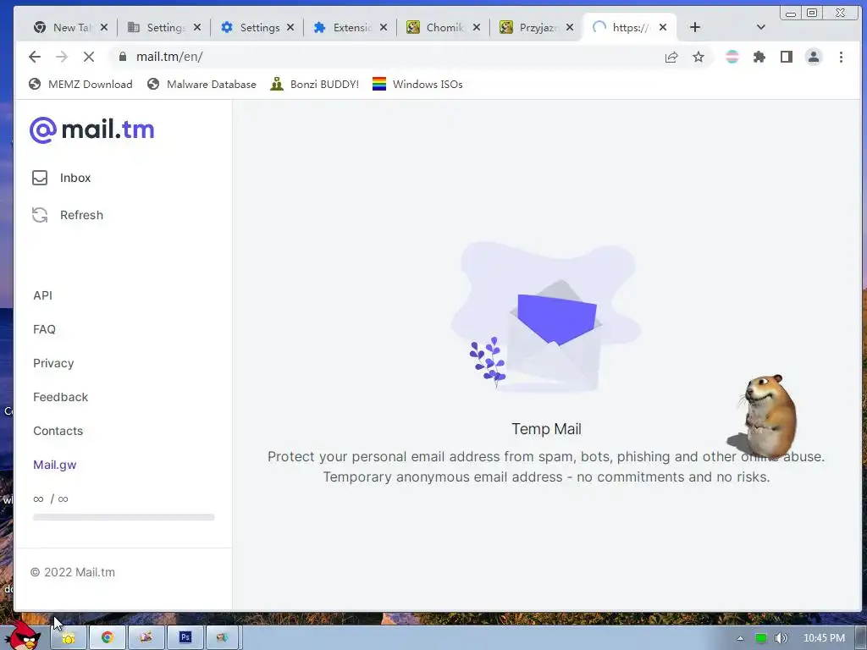Click the address bar showing mail.tm/en/
Screen dimensions: 867x650
[x=387, y=57]
